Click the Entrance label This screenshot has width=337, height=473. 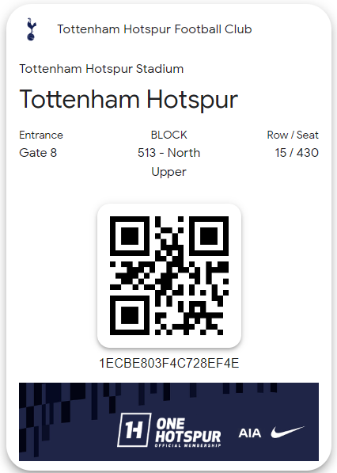(41, 135)
